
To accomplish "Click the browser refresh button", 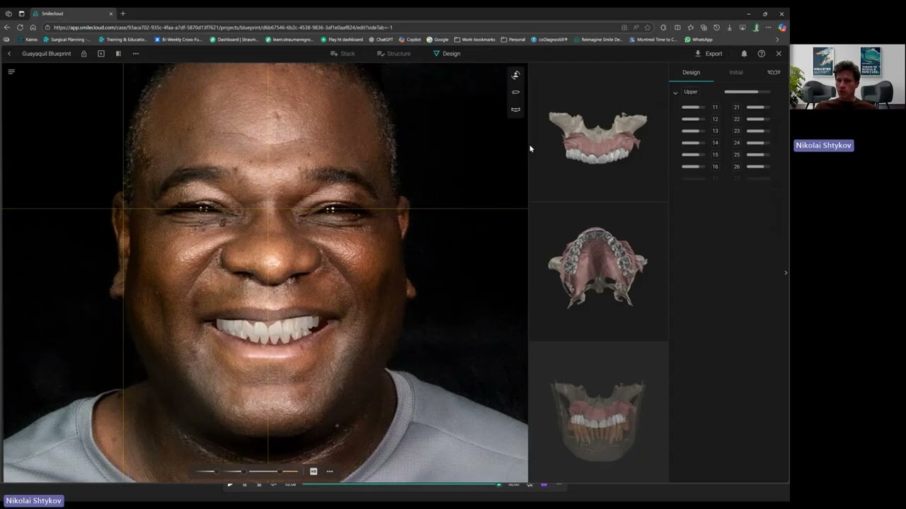I will (x=20, y=28).
